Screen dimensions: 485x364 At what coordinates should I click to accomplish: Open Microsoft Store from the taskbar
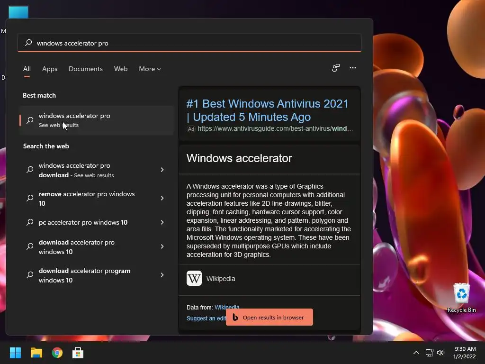[78, 353]
